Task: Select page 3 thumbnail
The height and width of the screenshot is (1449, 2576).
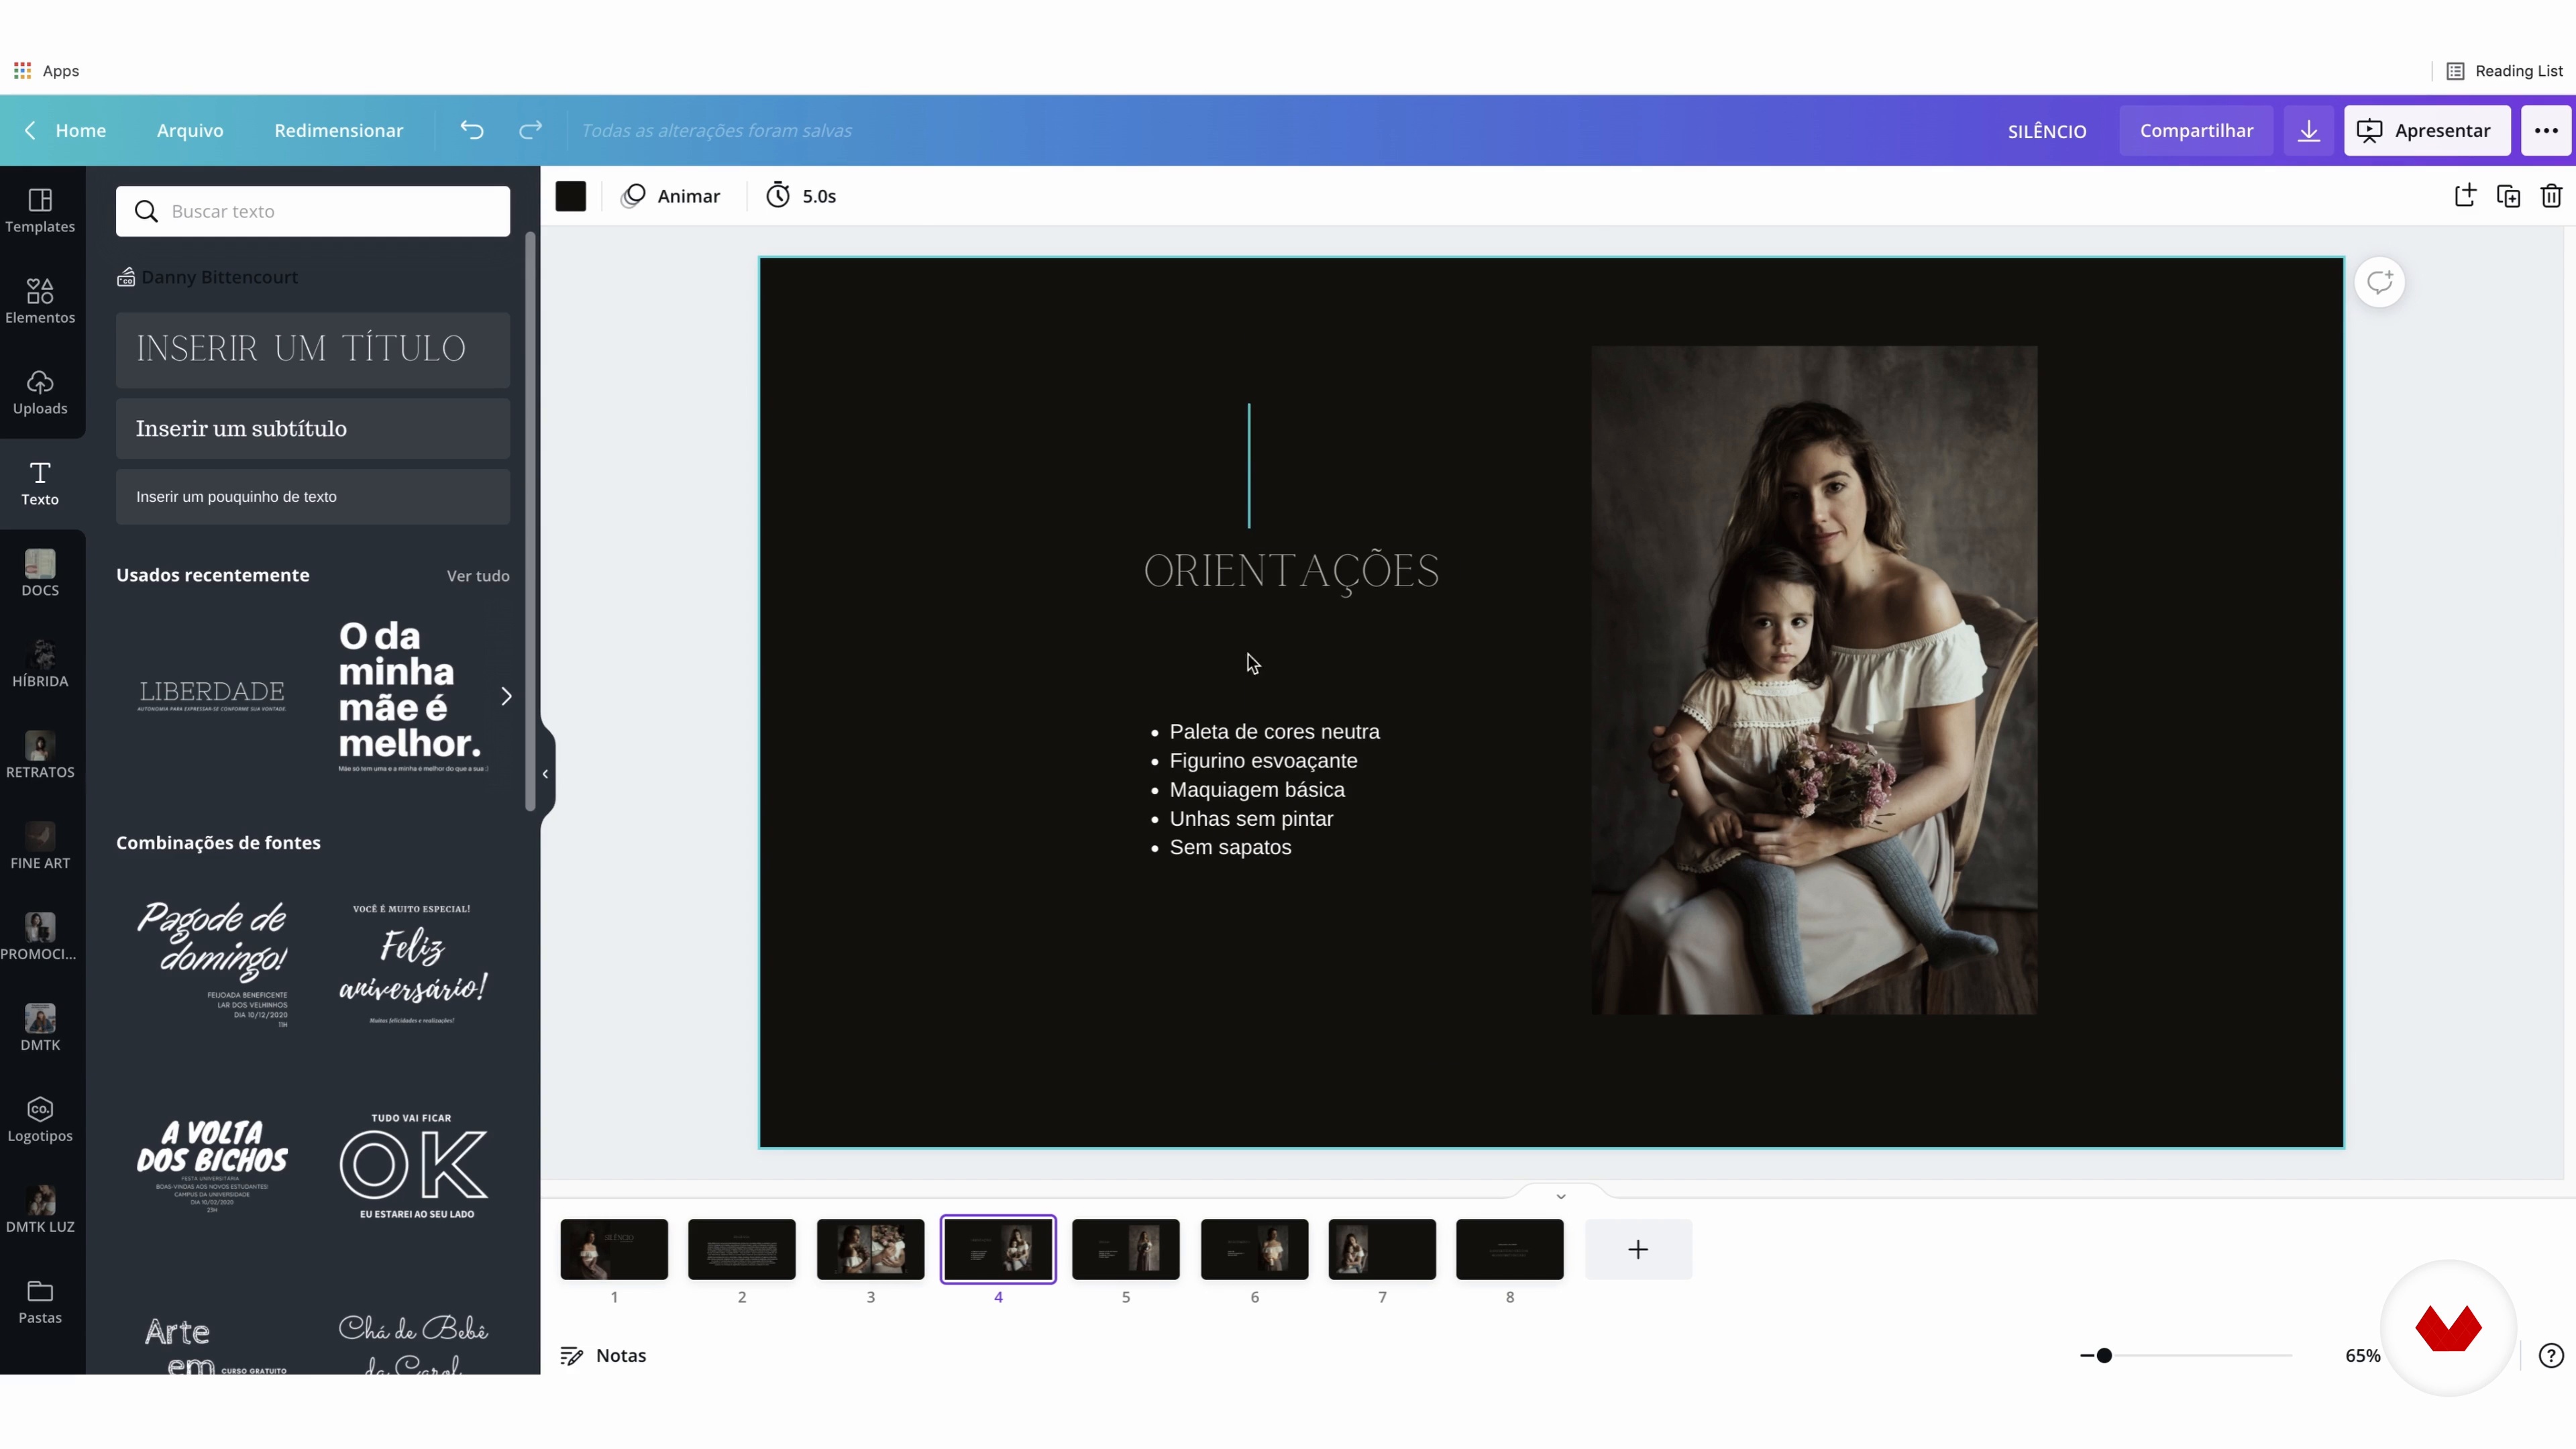Action: [x=870, y=1249]
